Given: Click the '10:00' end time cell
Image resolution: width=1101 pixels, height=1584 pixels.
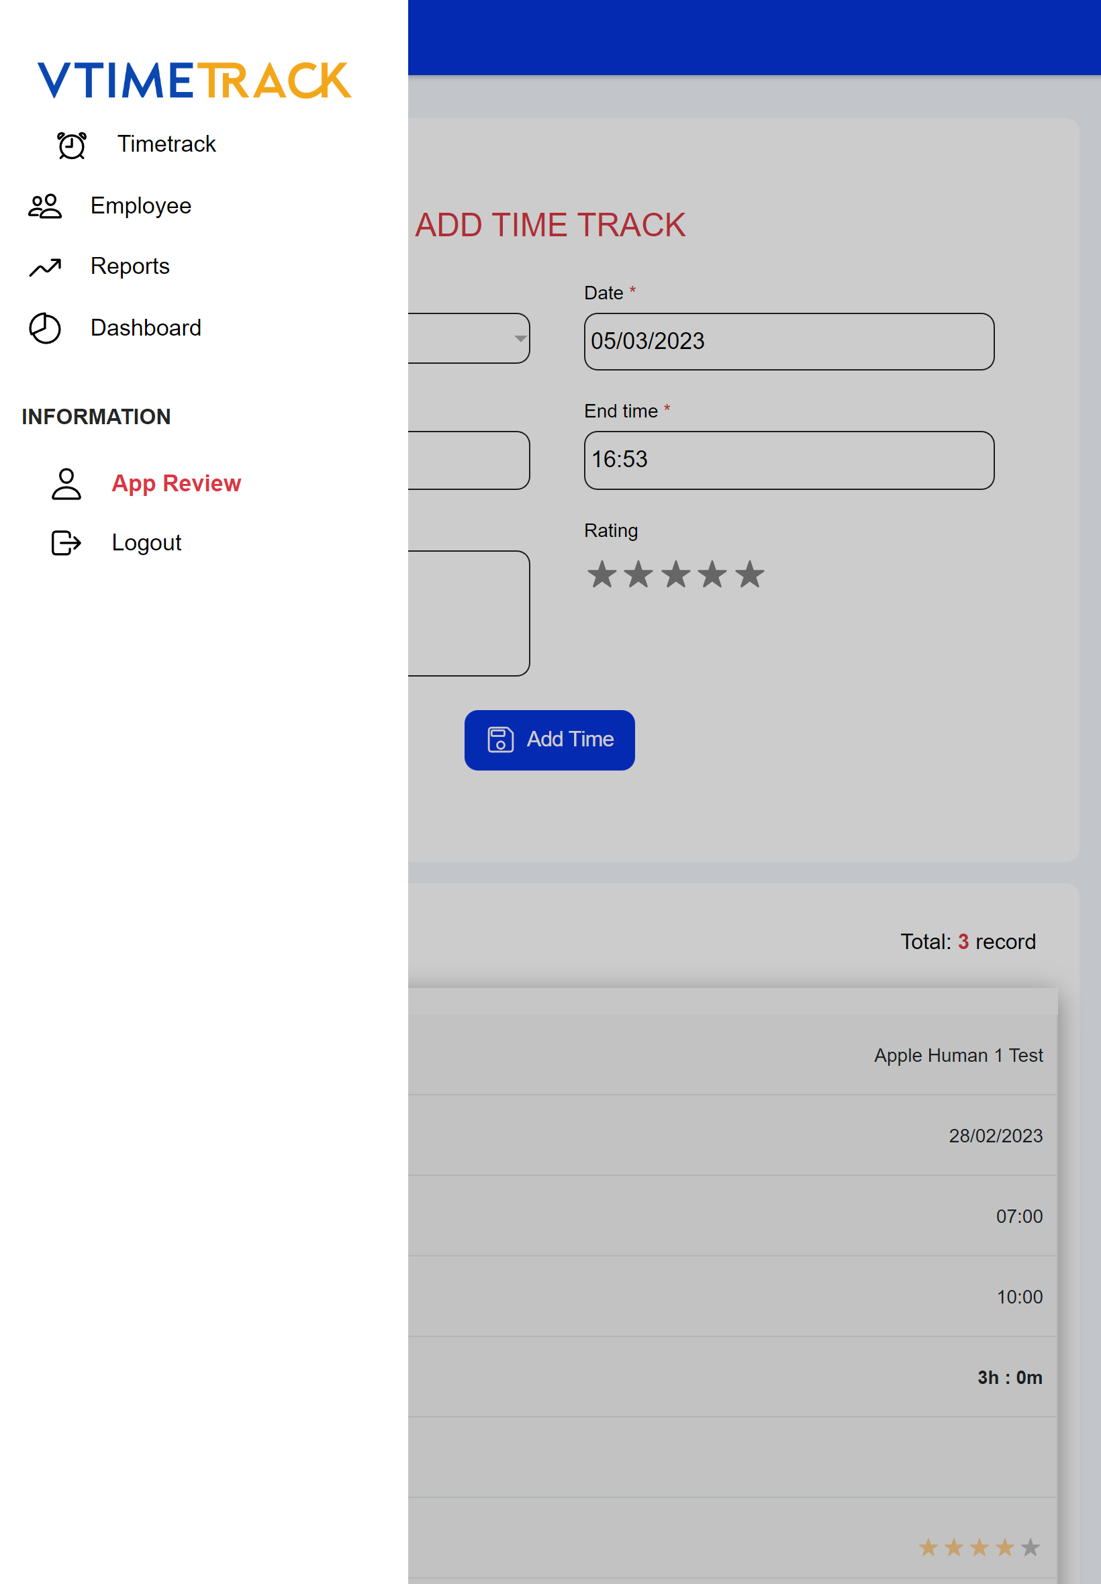Looking at the screenshot, I should point(1019,1297).
